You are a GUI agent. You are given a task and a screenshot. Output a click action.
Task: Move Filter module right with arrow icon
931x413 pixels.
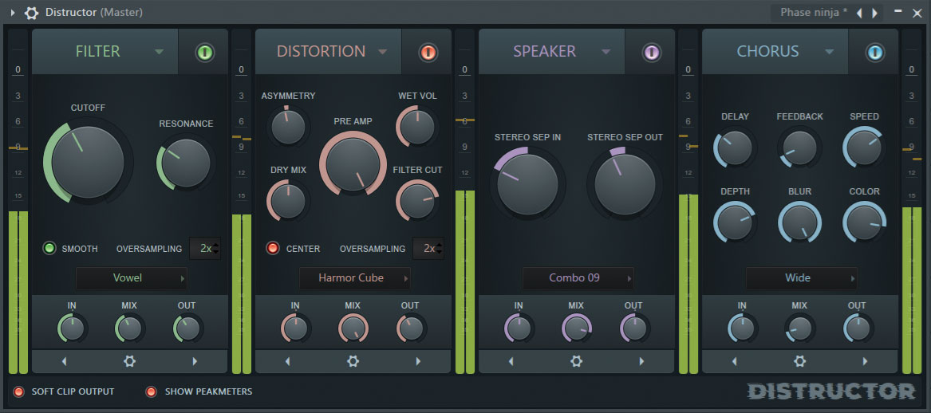pos(194,361)
